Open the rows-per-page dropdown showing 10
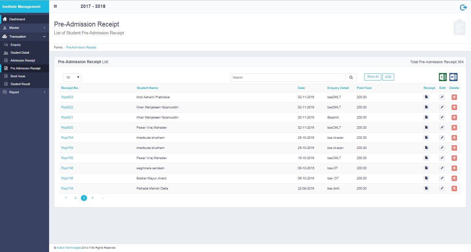The image size is (471, 252). click(x=72, y=78)
